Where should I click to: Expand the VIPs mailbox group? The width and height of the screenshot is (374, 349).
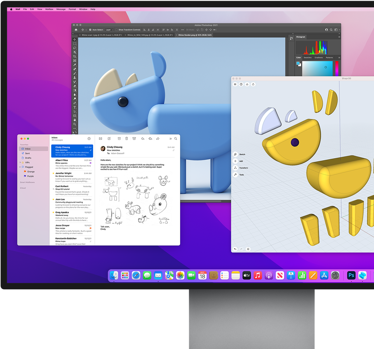coord(20,163)
